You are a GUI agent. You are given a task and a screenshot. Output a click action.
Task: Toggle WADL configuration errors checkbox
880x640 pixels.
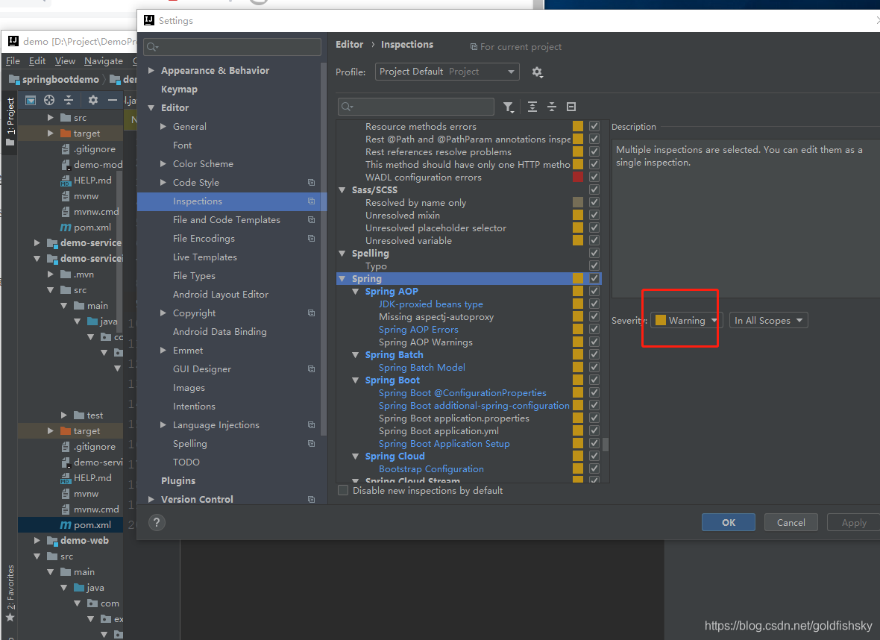(x=594, y=177)
